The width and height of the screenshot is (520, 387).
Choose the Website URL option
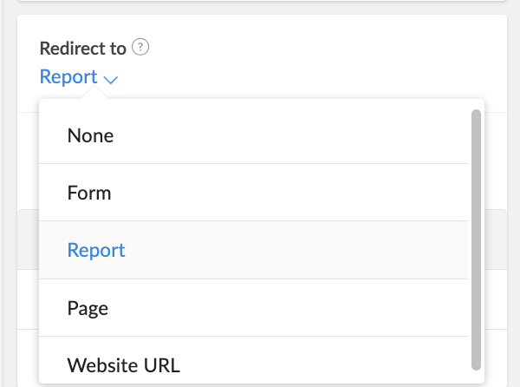(123, 364)
